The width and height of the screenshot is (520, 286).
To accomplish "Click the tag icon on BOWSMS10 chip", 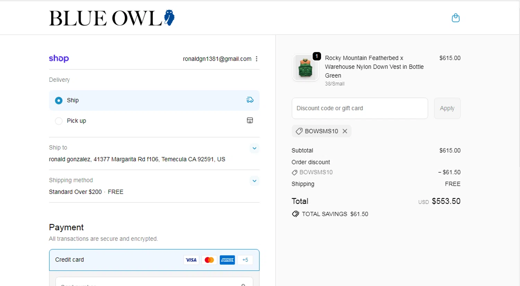I will [x=299, y=131].
